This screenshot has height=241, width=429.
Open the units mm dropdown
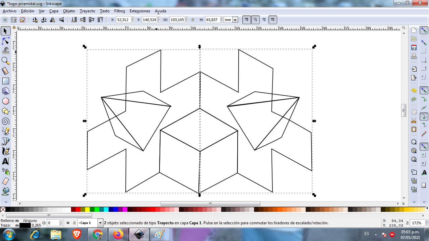(x=235, y=20)
